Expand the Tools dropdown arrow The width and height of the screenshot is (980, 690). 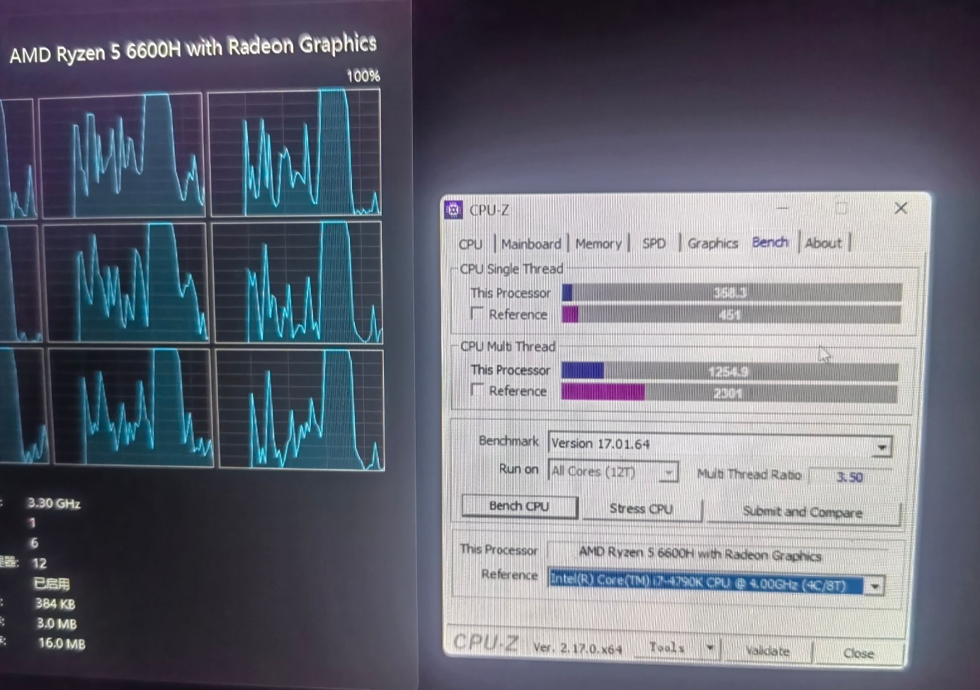point(710,648)
